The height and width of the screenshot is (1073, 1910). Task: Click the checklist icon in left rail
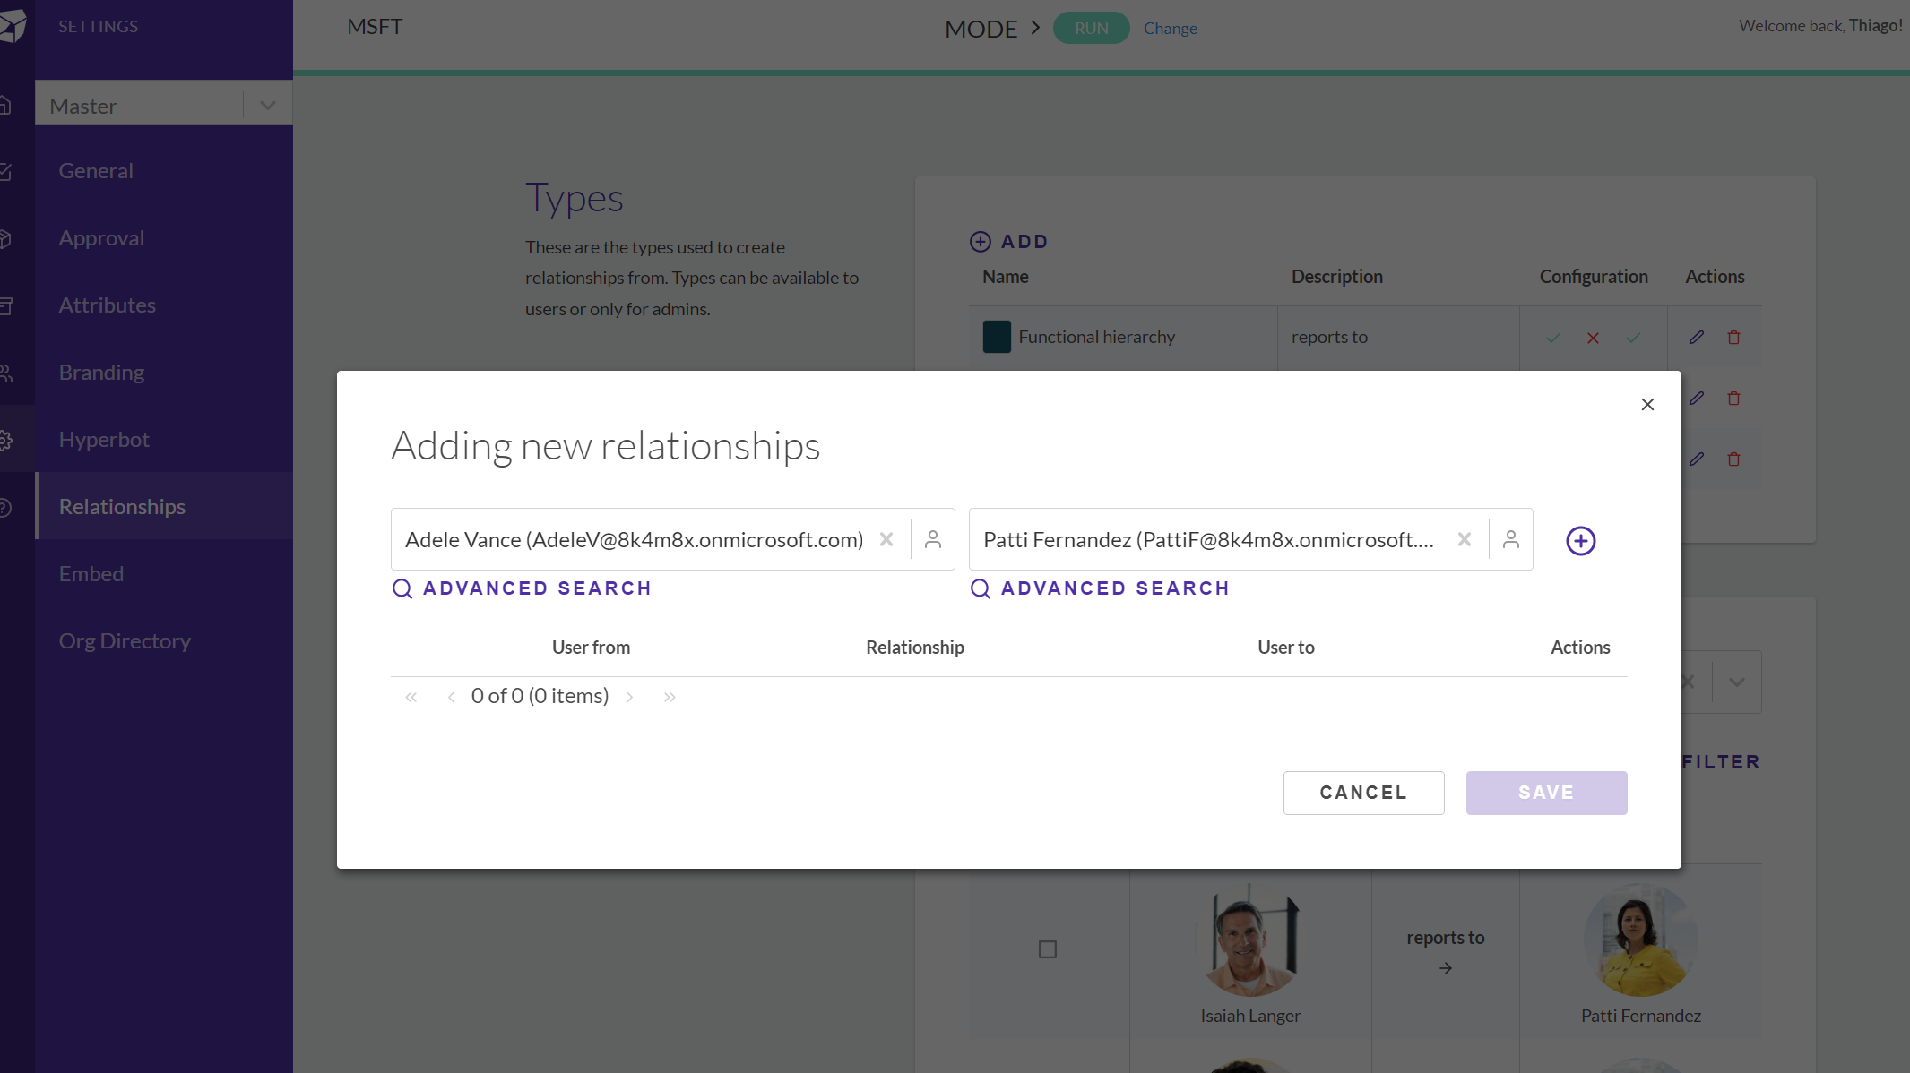tap(5, 171)
